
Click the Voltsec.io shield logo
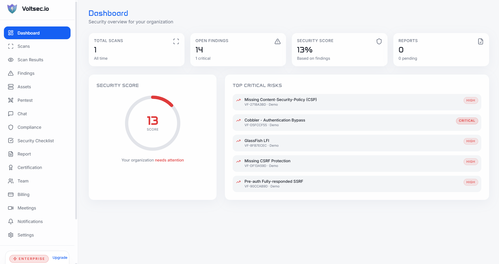click(12, 9)
